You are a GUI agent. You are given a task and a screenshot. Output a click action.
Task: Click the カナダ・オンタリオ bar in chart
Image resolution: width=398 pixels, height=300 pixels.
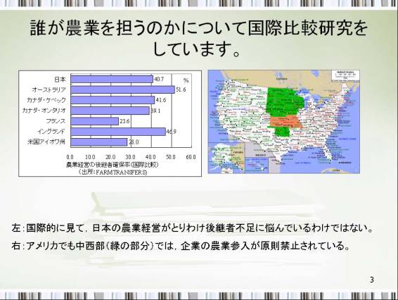point(110,111)
